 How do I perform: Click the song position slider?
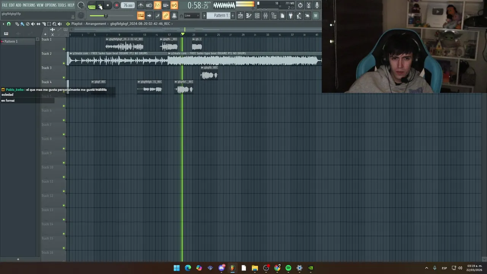tap(112, 16)
